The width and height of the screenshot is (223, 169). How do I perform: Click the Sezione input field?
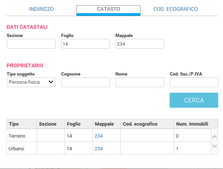pos(31,44)
